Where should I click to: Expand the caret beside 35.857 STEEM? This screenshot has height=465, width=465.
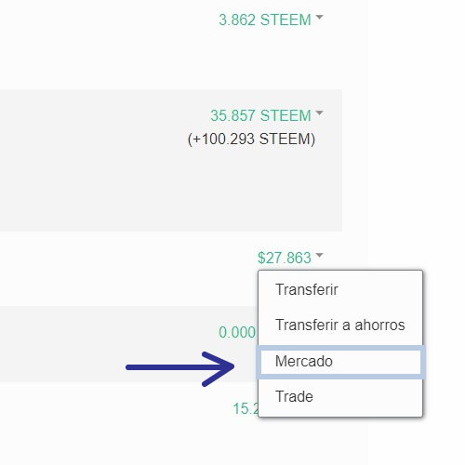coord(319,113)
